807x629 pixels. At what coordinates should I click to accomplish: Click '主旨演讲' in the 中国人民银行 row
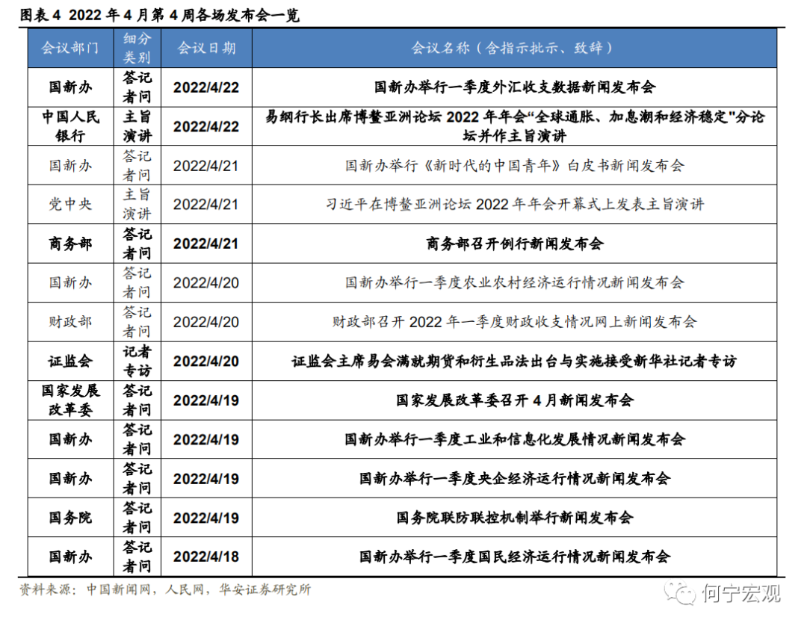137,127
